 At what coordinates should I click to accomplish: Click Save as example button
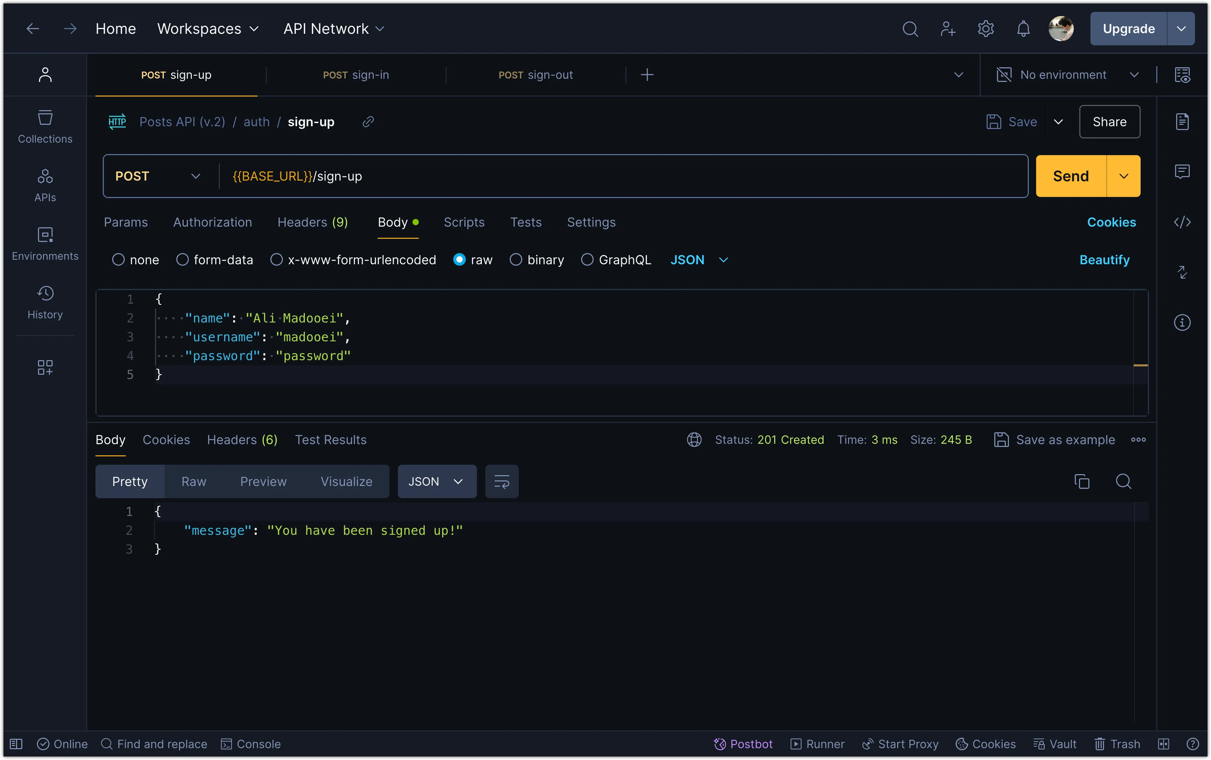(1055, 440)
